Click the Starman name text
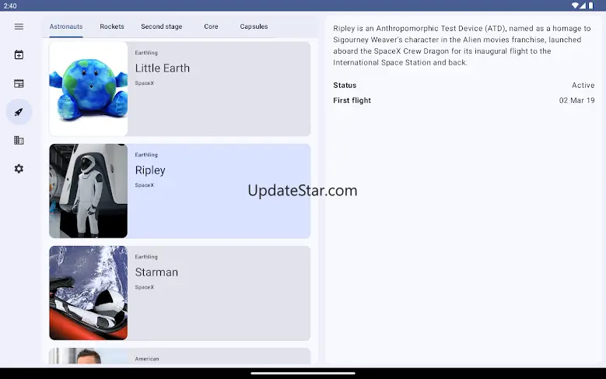The width and height of the screenshot is (606, 379). coord(156,272)
